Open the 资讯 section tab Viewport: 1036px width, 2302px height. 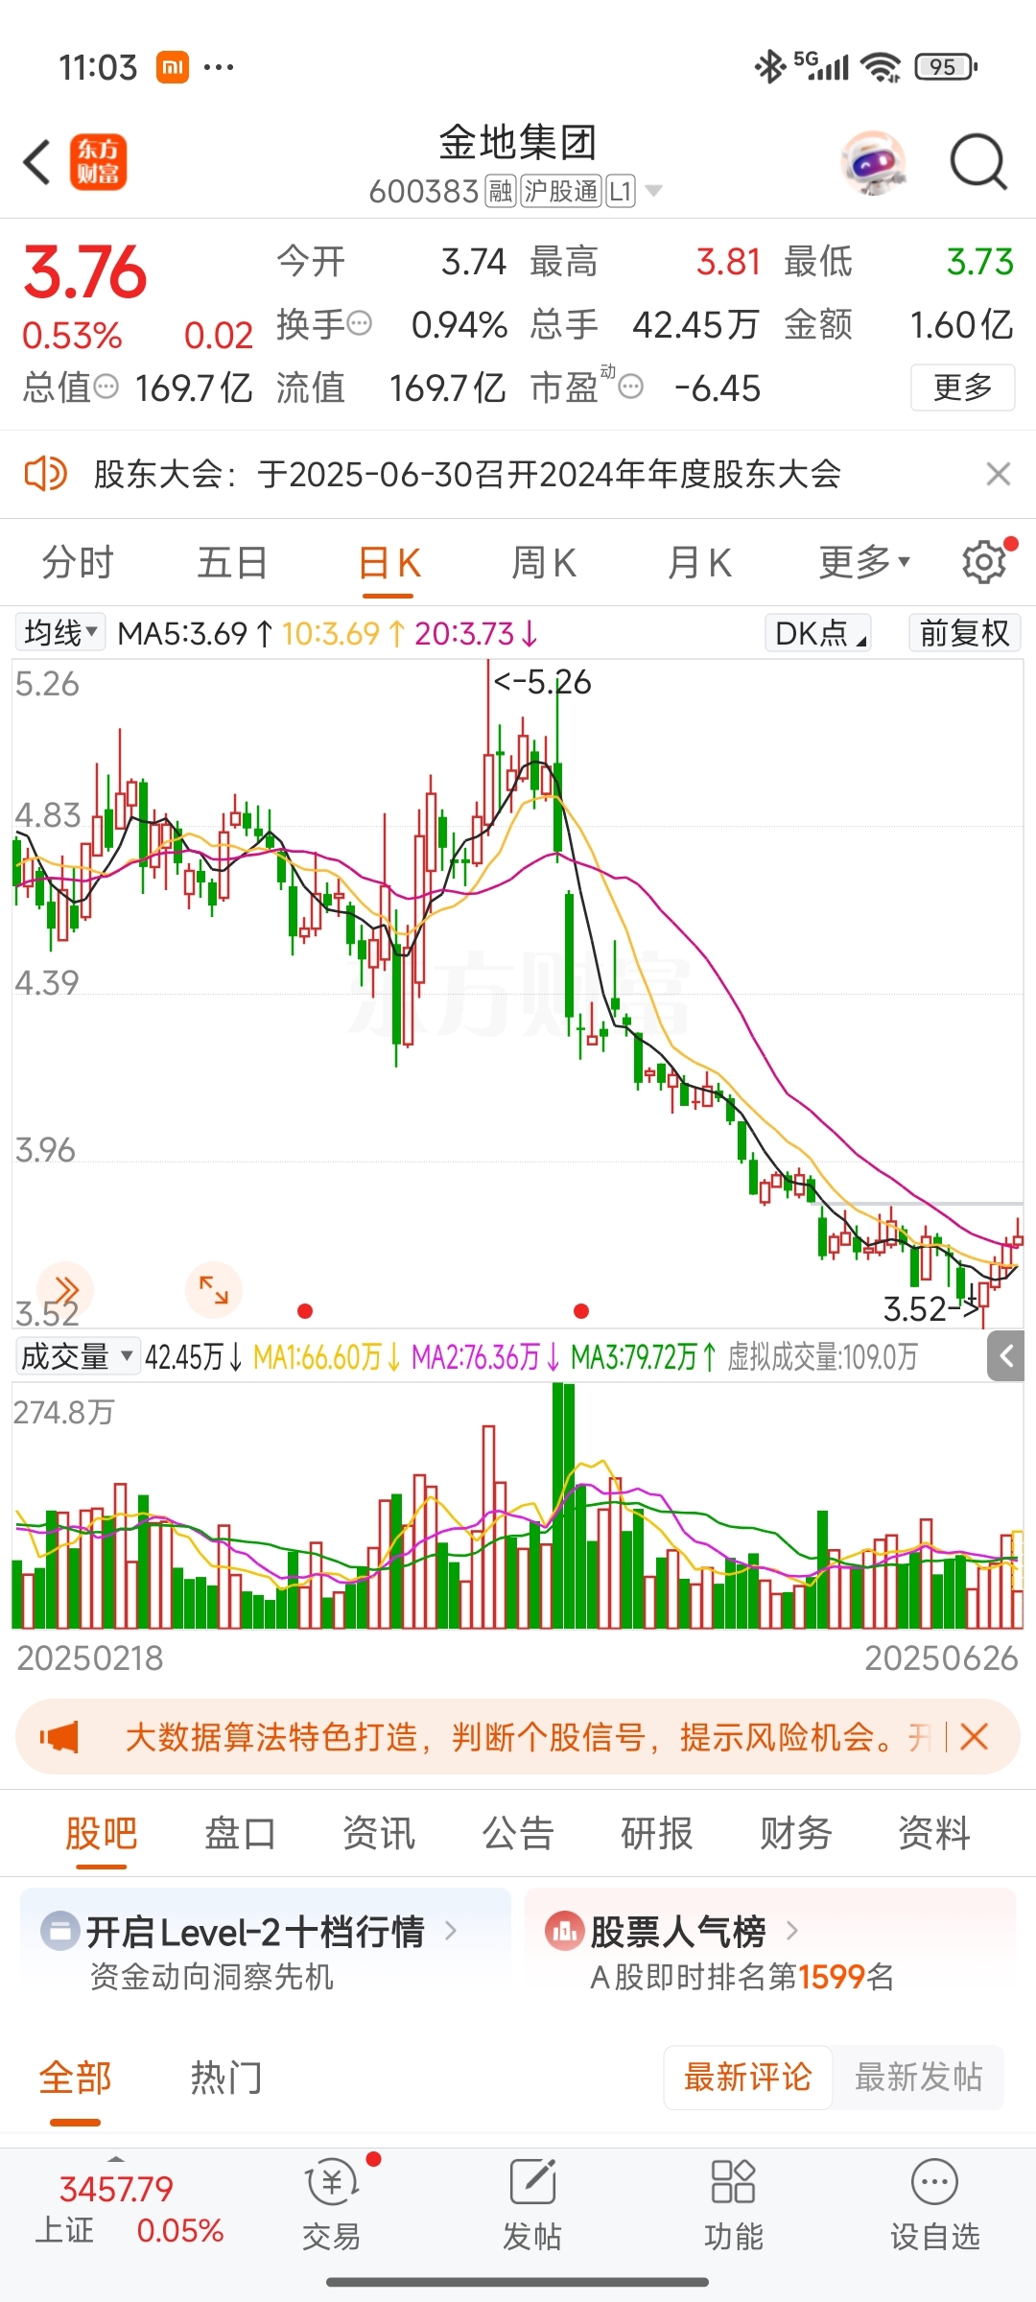(379, 1833)
